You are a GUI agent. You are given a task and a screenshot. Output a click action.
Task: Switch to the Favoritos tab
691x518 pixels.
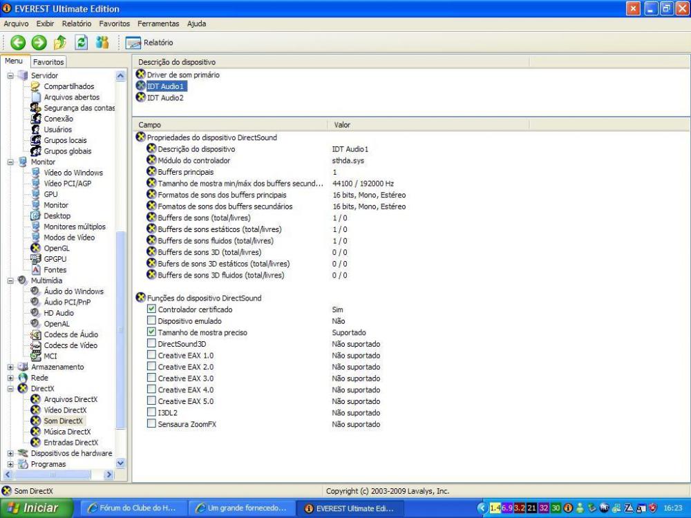[x=48, y=62]
